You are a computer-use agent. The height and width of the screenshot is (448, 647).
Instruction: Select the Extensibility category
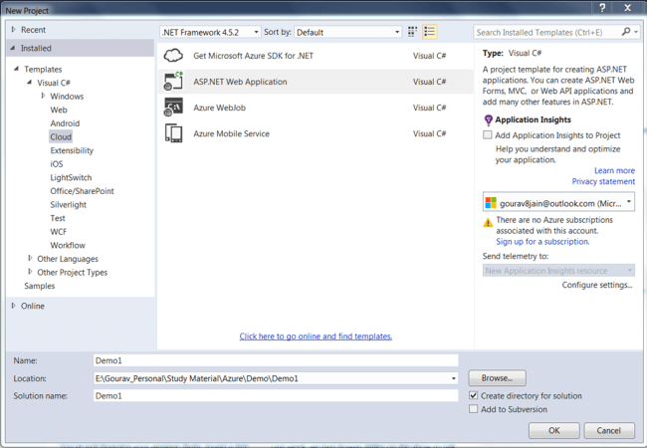point(72,150)
